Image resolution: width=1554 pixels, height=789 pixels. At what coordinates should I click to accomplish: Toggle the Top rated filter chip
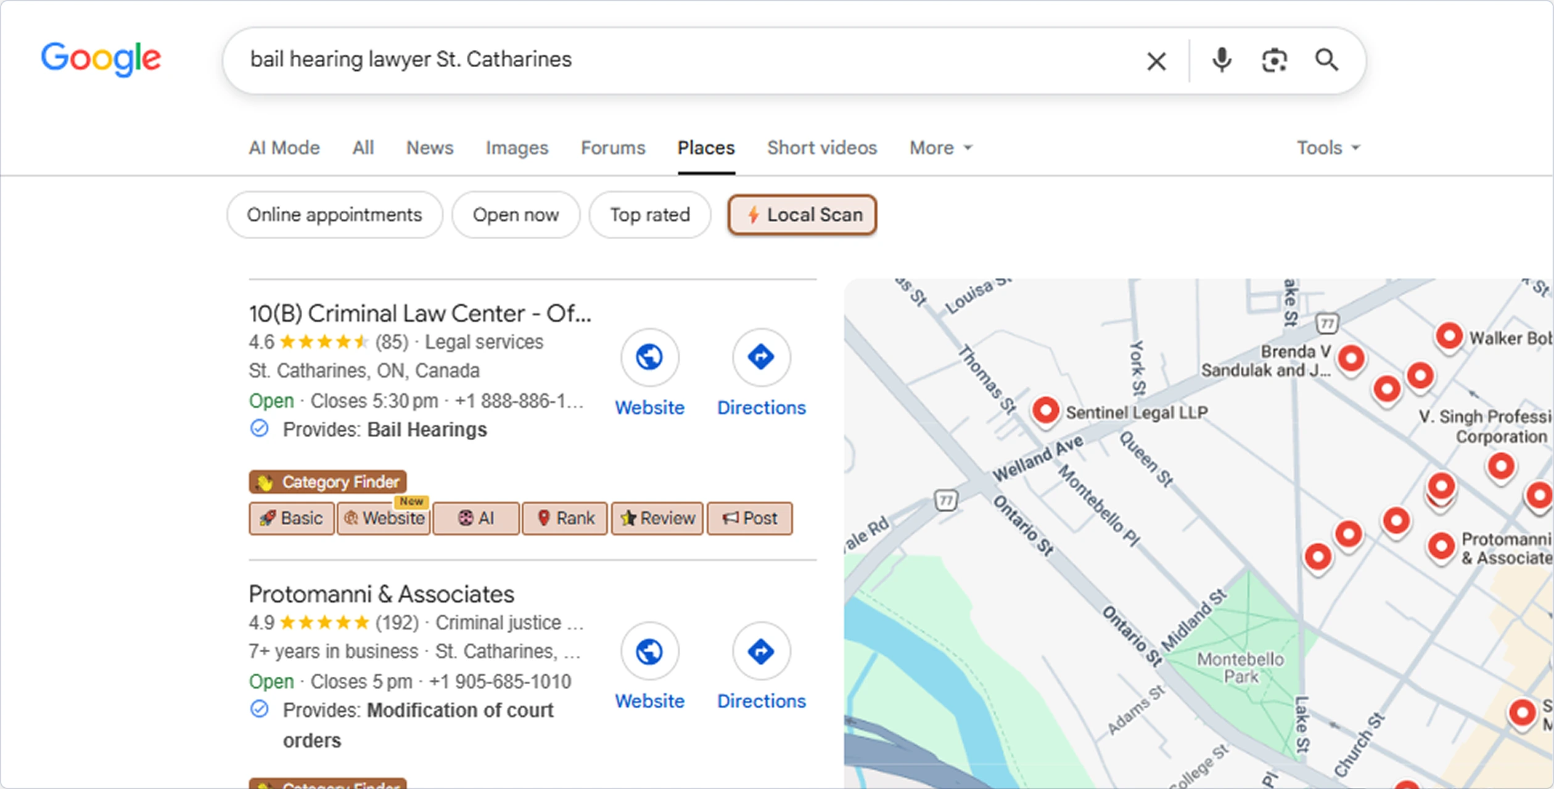(x=650, y=215)
